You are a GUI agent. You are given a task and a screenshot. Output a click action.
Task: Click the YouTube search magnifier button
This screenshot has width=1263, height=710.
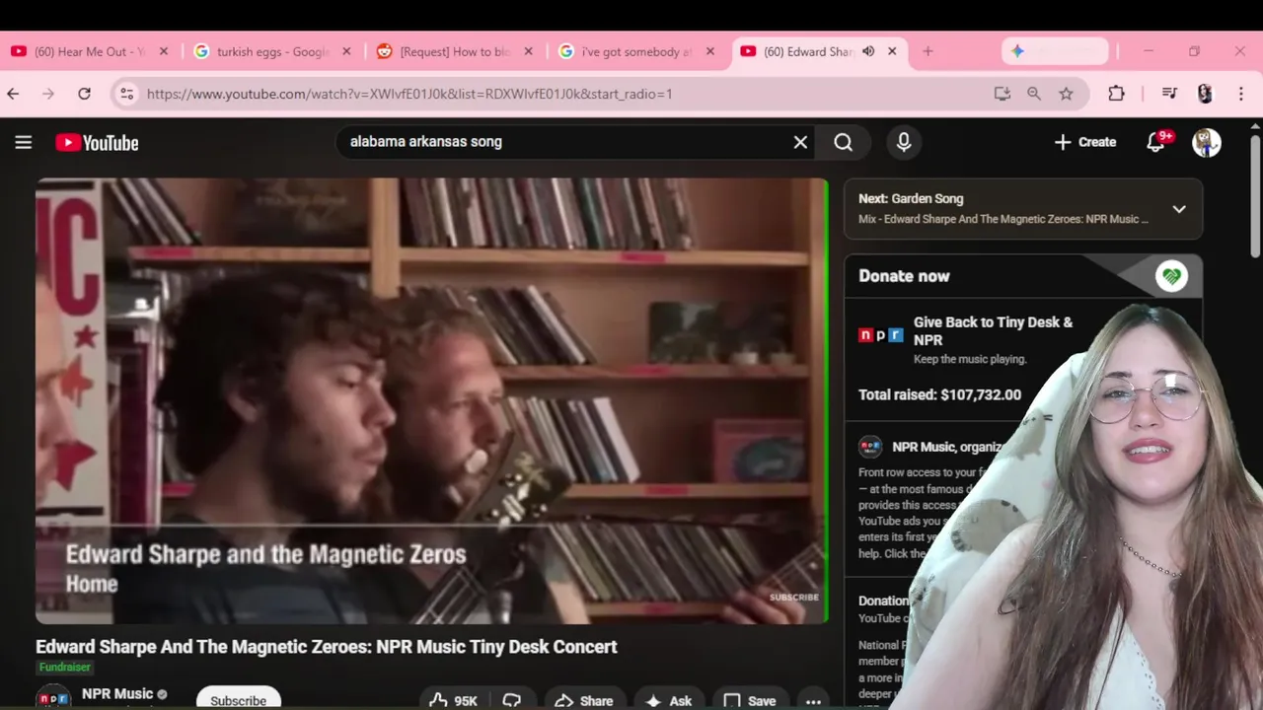point(844,142)
